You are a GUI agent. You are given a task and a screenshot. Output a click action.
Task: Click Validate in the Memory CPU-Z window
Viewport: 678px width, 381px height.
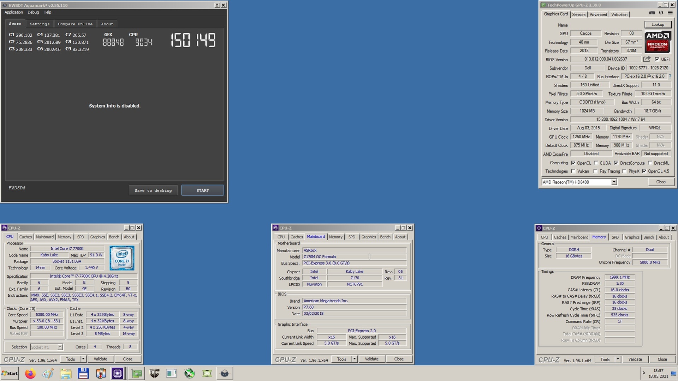coord(635,359)
